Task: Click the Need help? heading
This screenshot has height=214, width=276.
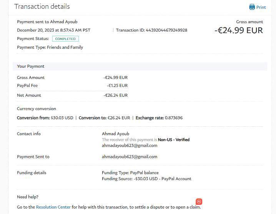Action: click(x=28, y=197)
